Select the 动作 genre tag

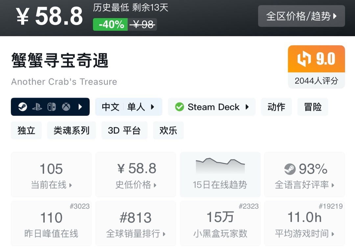pyautogui.click(x=276, y=107)
